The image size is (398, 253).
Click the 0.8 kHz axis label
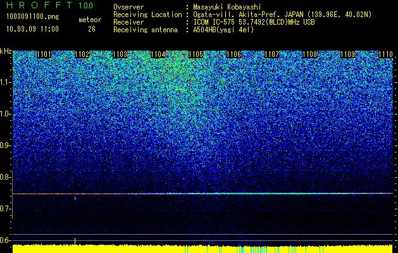[x=6, y=177]
